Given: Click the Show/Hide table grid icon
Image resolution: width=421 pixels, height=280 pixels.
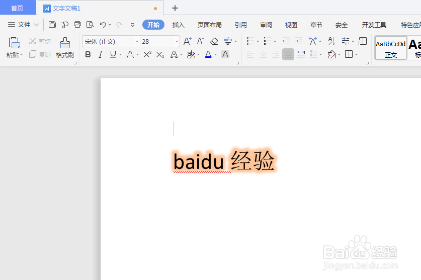Looking at the screenshot, I should (363, 41).
